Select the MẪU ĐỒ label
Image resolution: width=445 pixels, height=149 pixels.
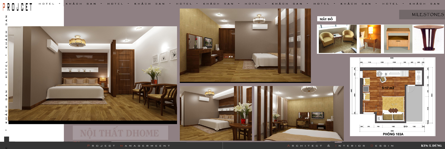[326, 19]
